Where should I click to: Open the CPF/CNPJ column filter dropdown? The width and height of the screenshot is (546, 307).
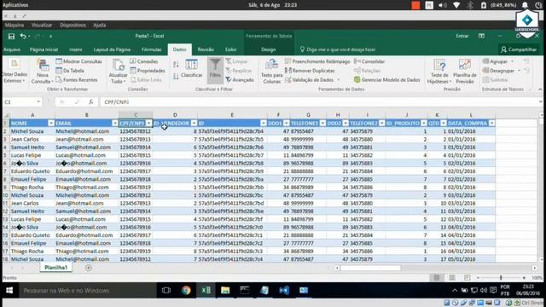pyautogui.click(x=148, y=123)
